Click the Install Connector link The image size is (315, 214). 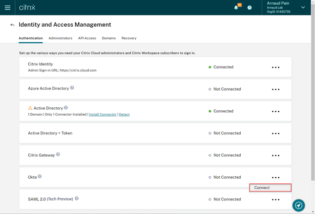102,114
